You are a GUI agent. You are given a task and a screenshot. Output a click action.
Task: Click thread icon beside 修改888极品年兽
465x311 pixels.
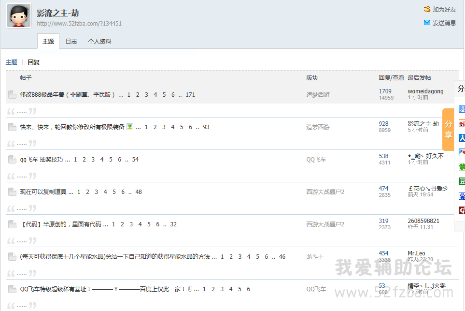tap(12, 95)
